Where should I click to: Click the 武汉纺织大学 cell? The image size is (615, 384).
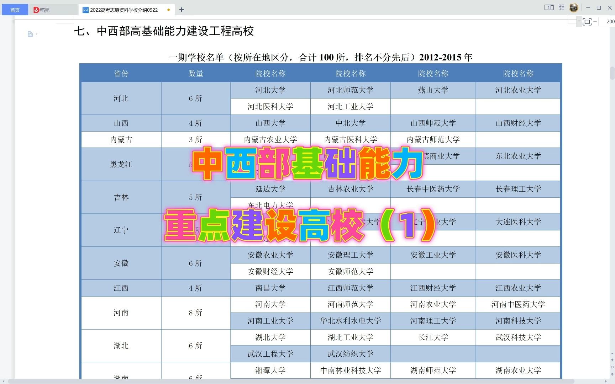(351, 354)
